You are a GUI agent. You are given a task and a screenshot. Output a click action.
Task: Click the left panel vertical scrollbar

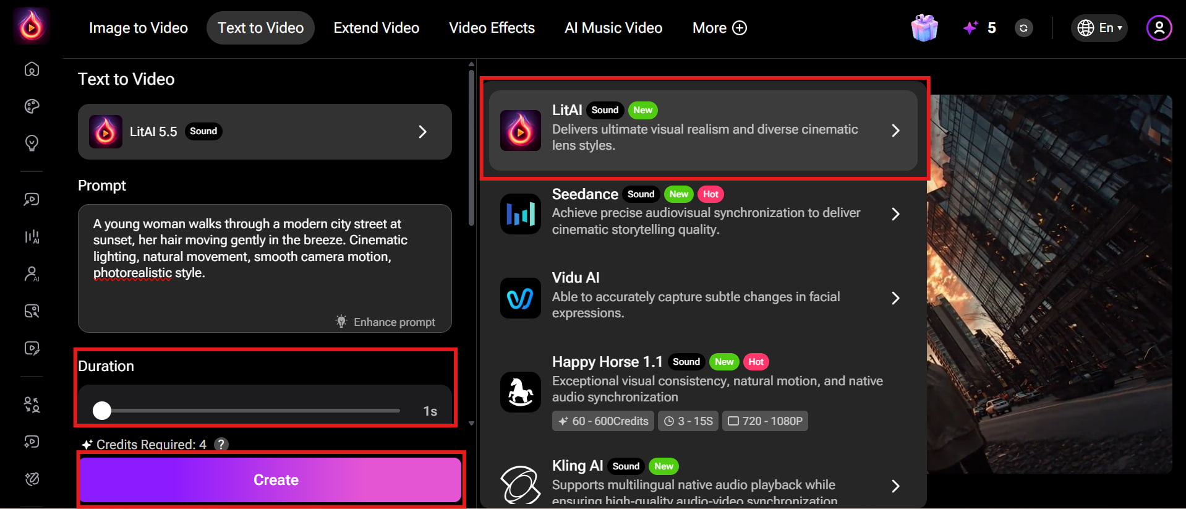(x=471, y=148)
